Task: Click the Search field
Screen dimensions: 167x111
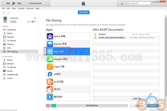Action: coord(139,3)
